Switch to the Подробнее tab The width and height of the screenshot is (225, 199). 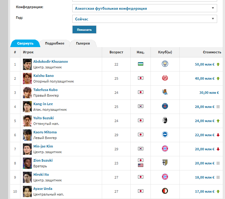(55, 43)
